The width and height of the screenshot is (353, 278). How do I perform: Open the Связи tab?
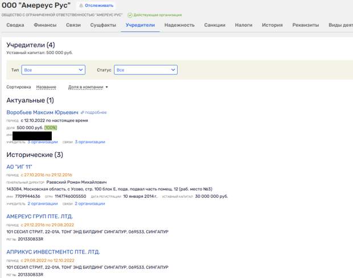(73, 25)
